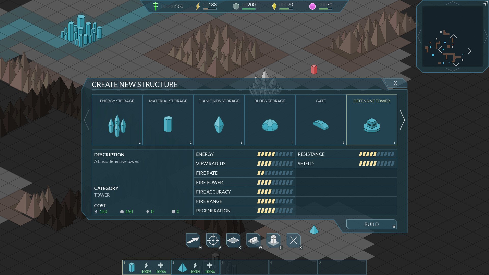Screen dimensions: 489x275
Task: Select the Build structure icon (B)
Action: pyautogui.click(x=273, y=241)
